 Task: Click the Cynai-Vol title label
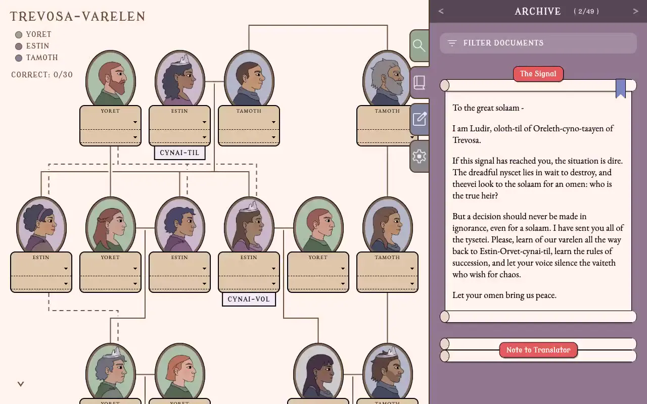pyautogui.click(x=249, y=299)
